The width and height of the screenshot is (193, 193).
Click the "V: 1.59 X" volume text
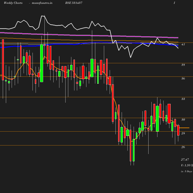coord(187,165)
